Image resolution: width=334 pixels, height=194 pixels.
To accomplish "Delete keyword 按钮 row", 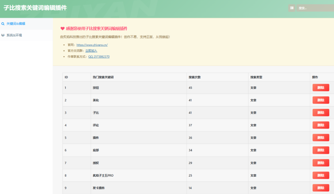I will [x=321, y=87].
